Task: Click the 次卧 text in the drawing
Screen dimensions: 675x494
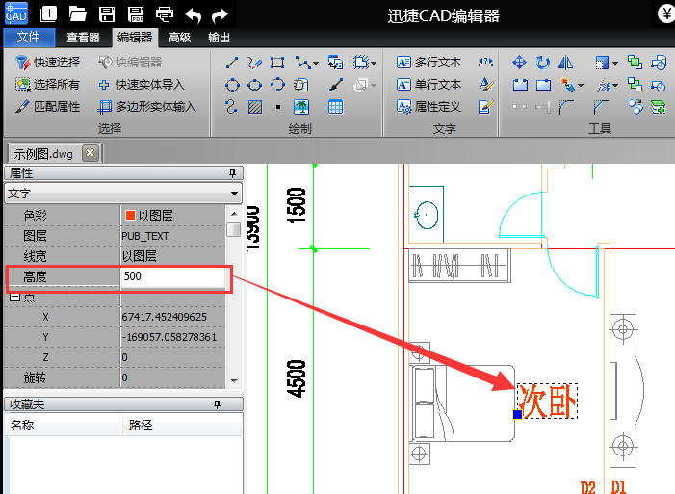Action: 547,402
